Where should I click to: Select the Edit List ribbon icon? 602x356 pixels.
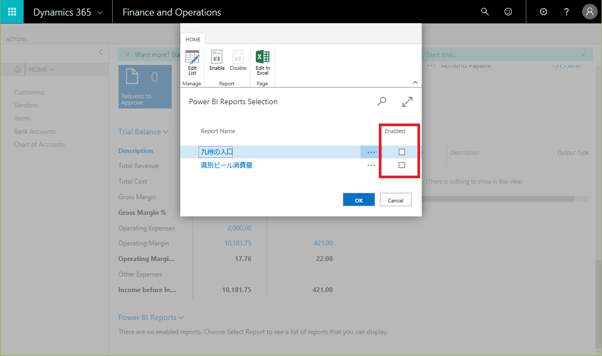[x=192, y=62]
